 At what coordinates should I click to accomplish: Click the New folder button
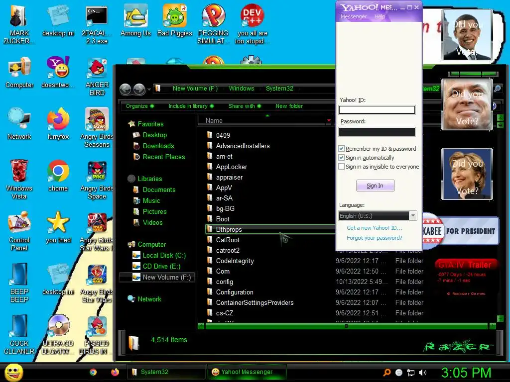coord(289,106)
